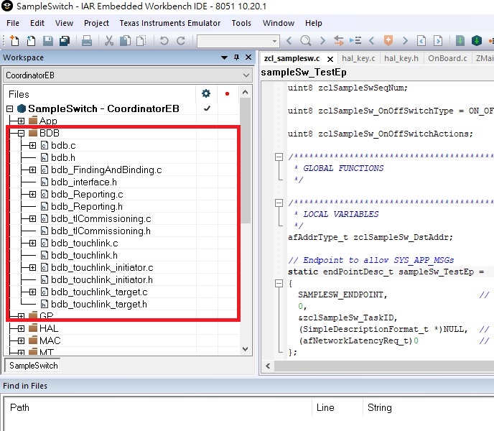Click the Previous Bookmark arrow icon
The image size is (494, 431).
(x=371, y=41)
